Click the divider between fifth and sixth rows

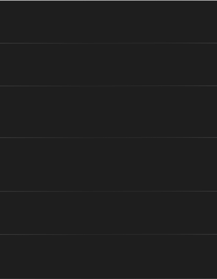pyautogui.click(x=108, y=234)
